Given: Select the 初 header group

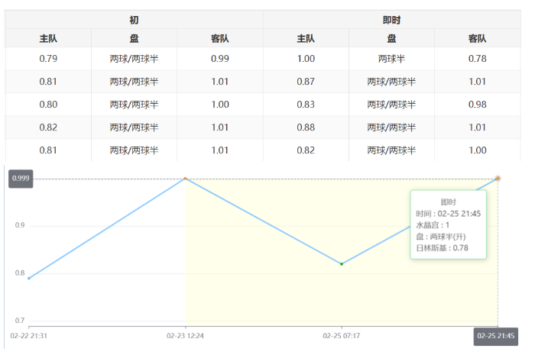Looking at the screenshot, I should [134, 20].
